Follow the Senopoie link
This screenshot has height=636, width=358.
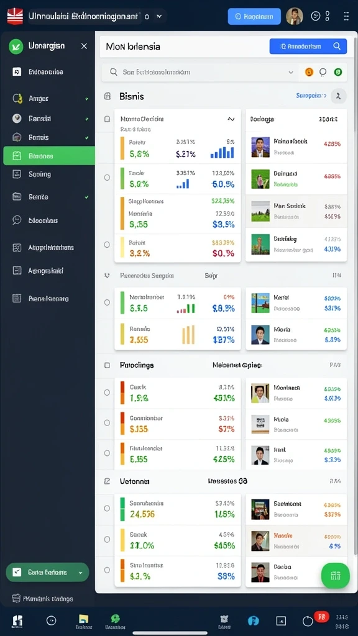point(311,96)
